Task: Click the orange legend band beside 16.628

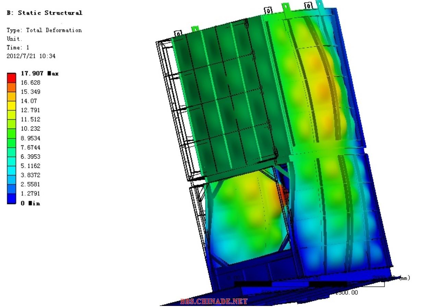Action: tap(11, 87)
